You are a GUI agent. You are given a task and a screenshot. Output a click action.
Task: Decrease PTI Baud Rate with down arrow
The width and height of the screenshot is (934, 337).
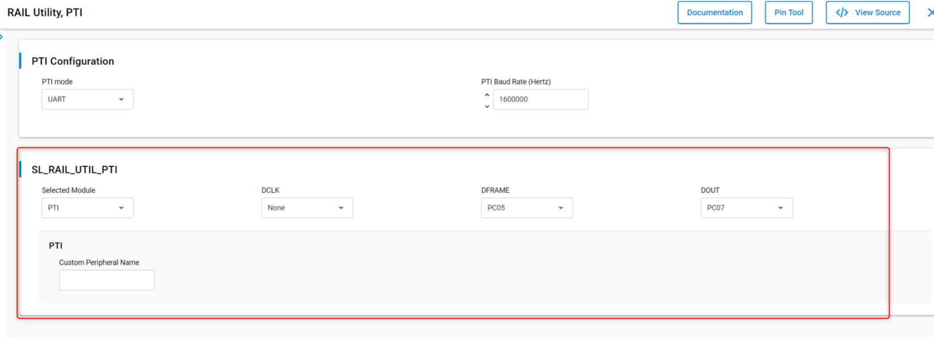pyautogui.click(x=487, y=106)
